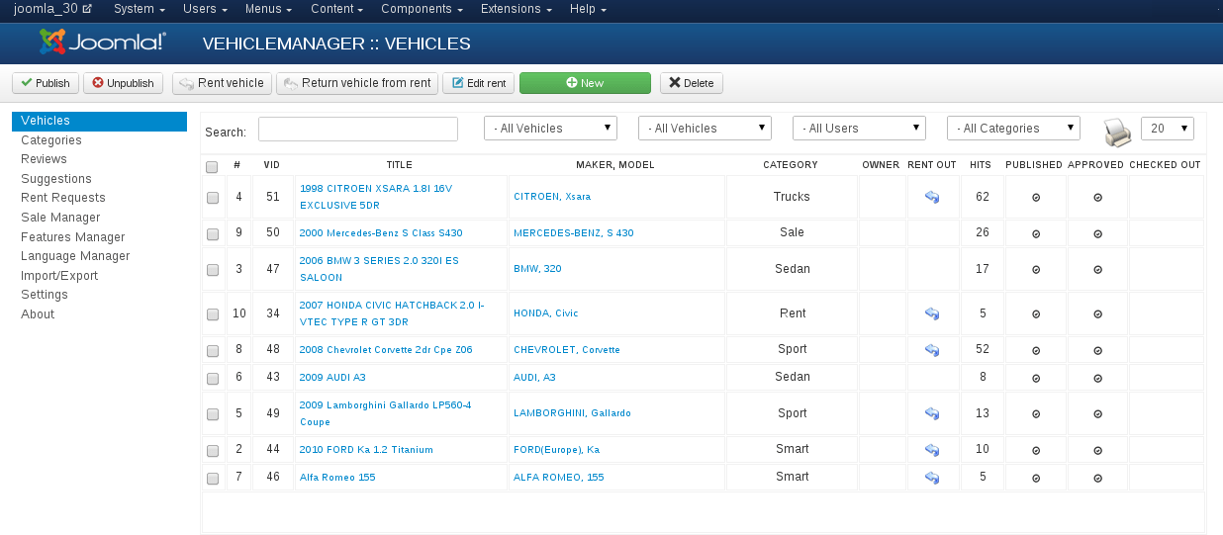The image size is (1223, 535).
Task: Toggle published status of BMW 320
Action: click(1036, 270)
